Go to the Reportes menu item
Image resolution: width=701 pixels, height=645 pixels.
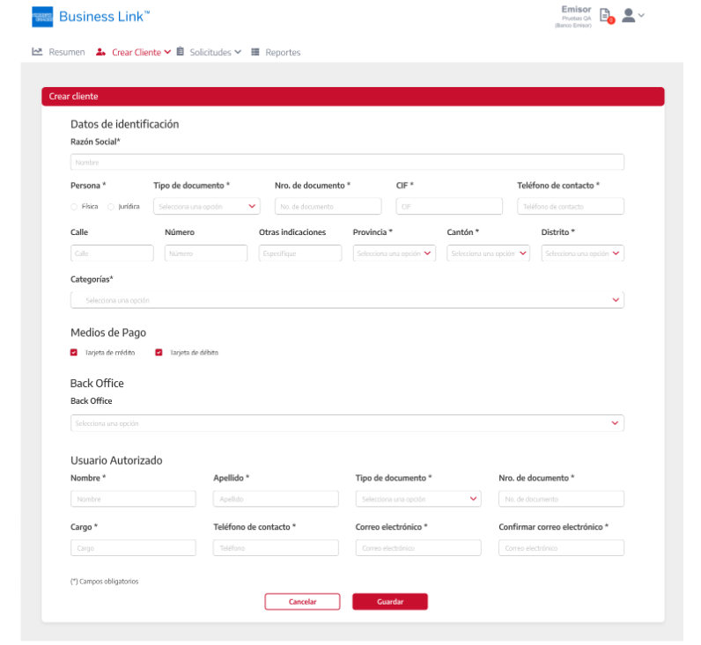282,52
